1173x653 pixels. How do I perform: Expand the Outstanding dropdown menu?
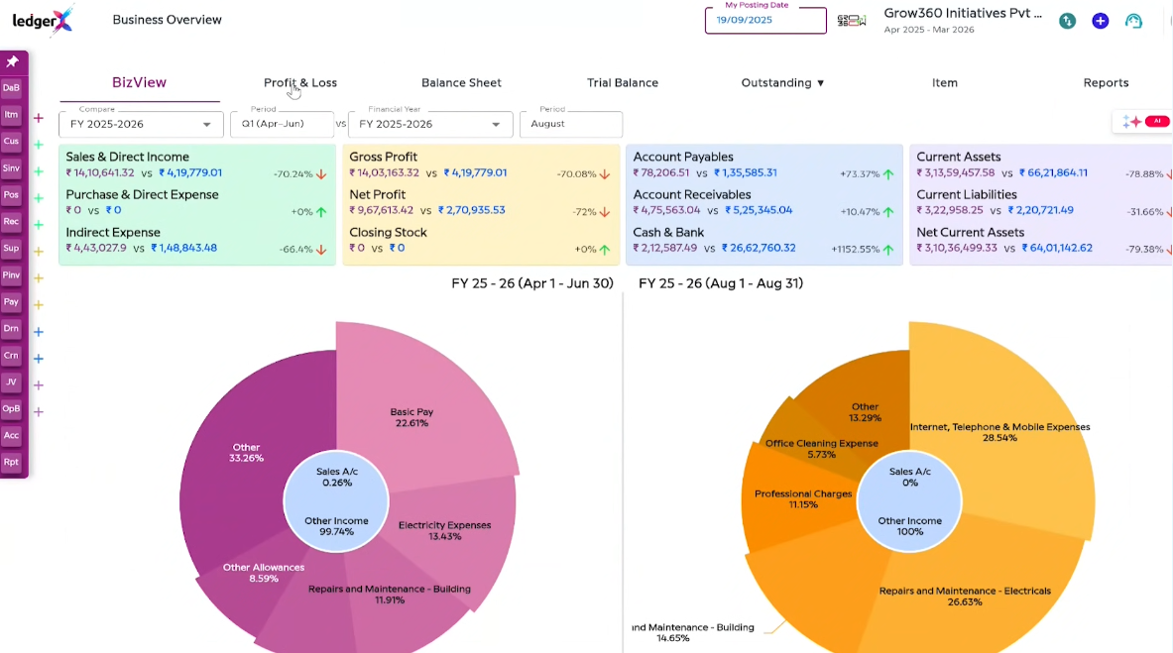point(783,82)
